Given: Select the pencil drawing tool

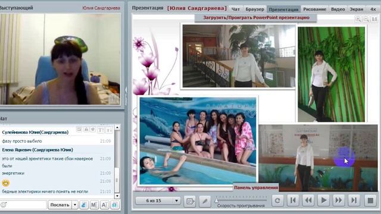Looking at the screenshot, I should point(205,201).
